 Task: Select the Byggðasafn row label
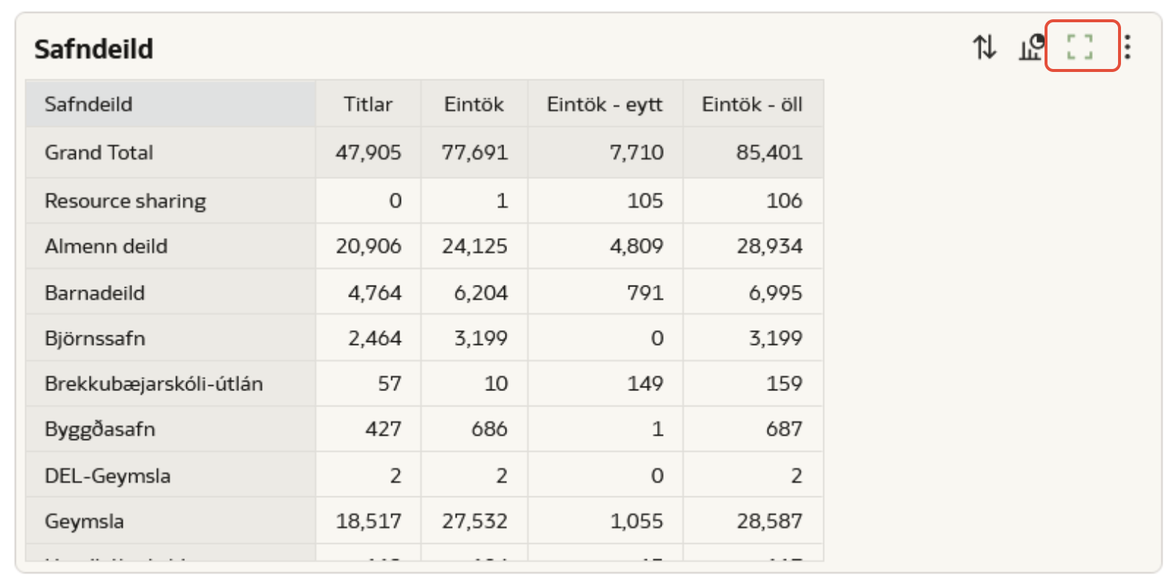coord(99,429)
